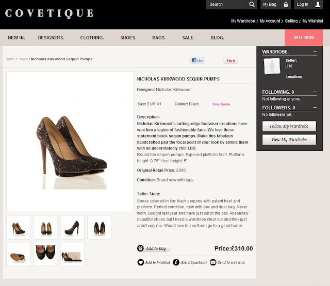330x286 pixels.
Task: Click Home in the breadcrumb
Action: click(10, 59)
